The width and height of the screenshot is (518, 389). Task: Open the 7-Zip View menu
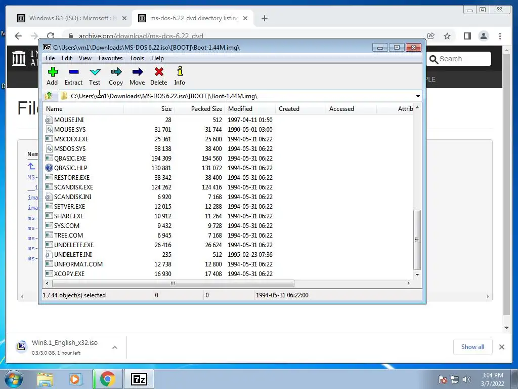(x=85, y=58)
